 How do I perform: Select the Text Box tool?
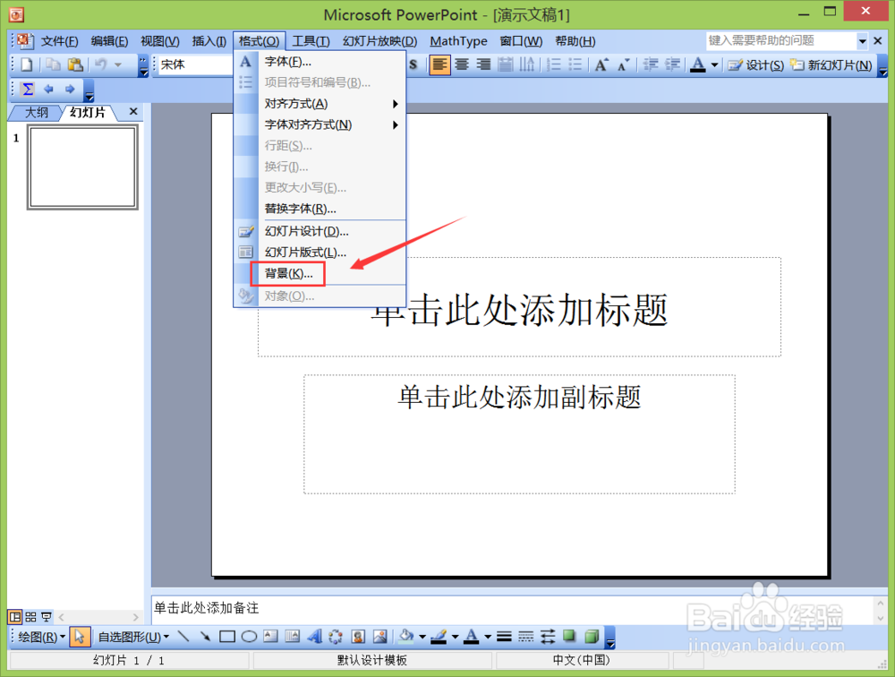pos(270,636)
